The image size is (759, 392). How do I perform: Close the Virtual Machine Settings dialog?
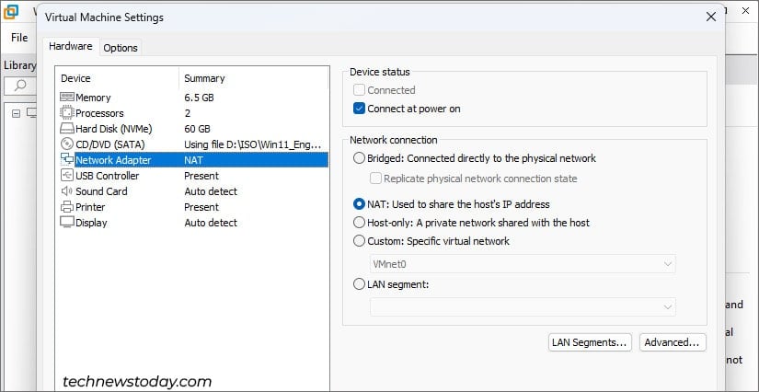[710, 17]
